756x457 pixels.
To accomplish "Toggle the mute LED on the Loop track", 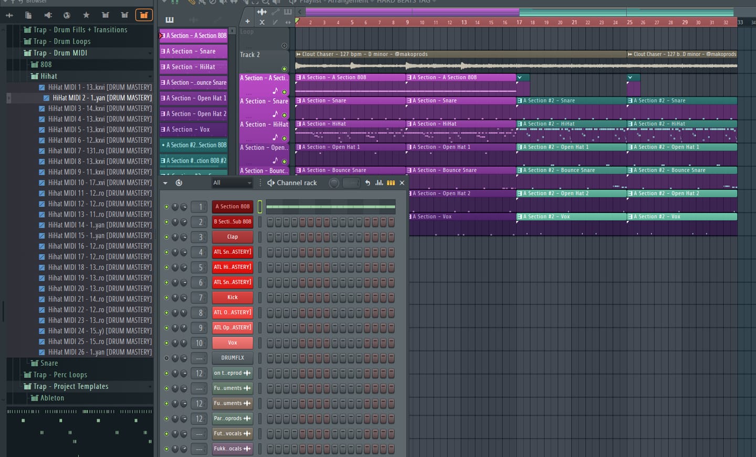I will 285,46.
